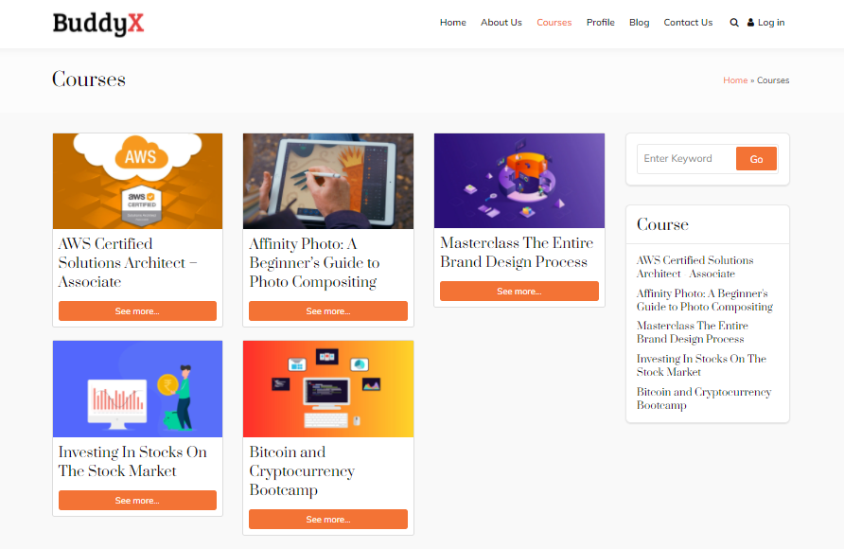The height and width of the screenshot is (549, 844).
Task: Click Bitcoin and Cryptocurrency Bootcamp card title
Action: click(x=302, y=471)
